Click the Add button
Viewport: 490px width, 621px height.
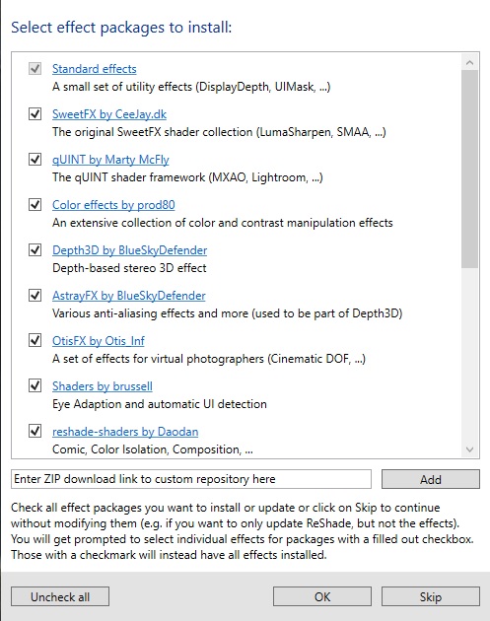tap(431, 479)
